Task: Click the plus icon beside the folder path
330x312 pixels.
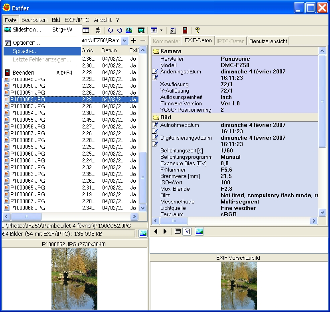Action: (x=134, y=40)
